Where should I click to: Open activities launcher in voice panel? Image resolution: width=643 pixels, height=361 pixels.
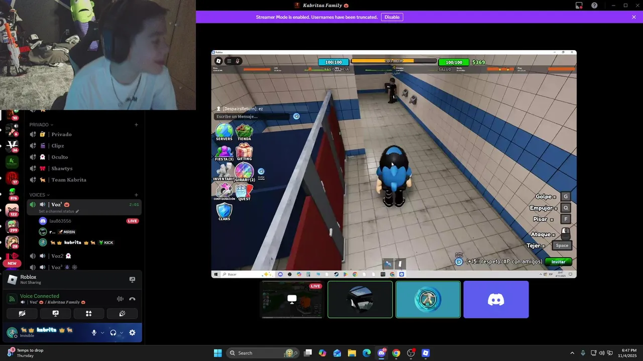(89, 313)
